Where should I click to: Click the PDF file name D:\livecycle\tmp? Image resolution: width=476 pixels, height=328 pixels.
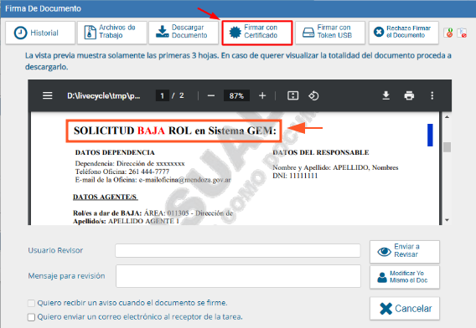(104, 95)
